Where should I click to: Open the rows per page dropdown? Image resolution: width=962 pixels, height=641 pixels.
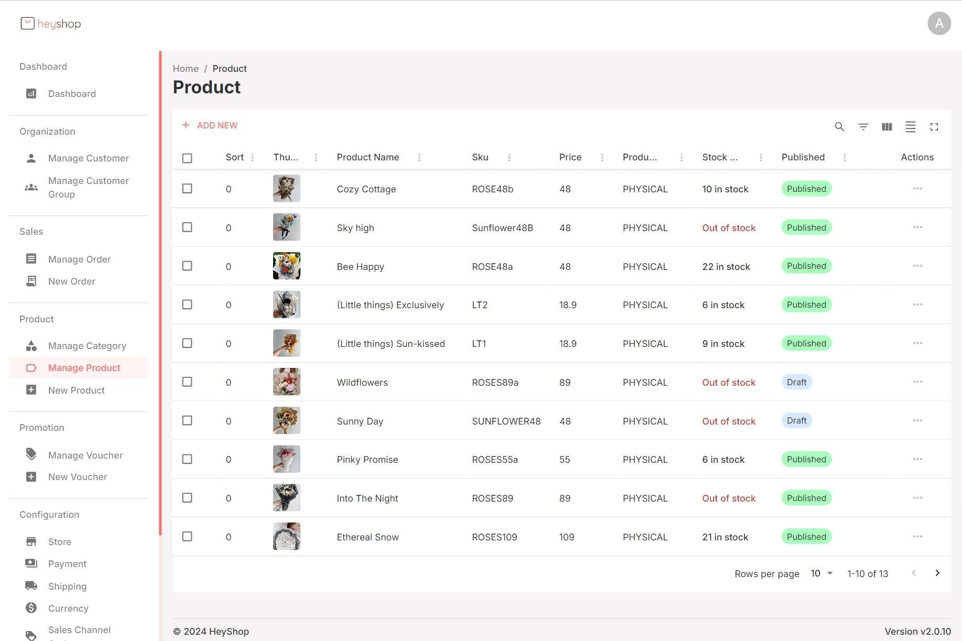point(822,573)
